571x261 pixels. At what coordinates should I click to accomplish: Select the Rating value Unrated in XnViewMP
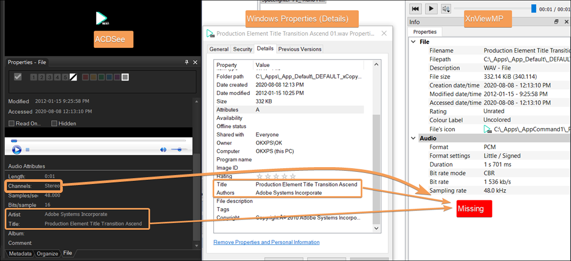494,111
